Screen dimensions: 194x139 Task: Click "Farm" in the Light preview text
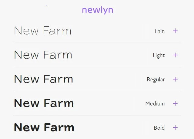click(x=58, y=55)
